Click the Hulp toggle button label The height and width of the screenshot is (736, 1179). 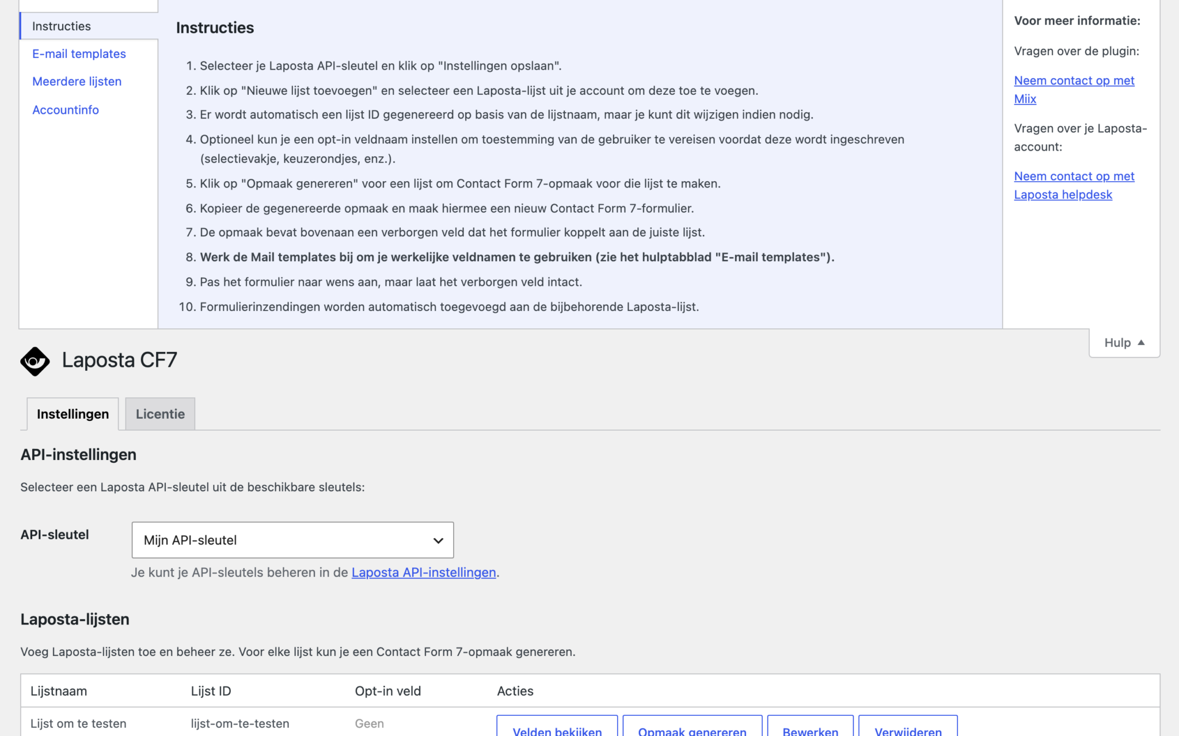[x=1117, y=343]
